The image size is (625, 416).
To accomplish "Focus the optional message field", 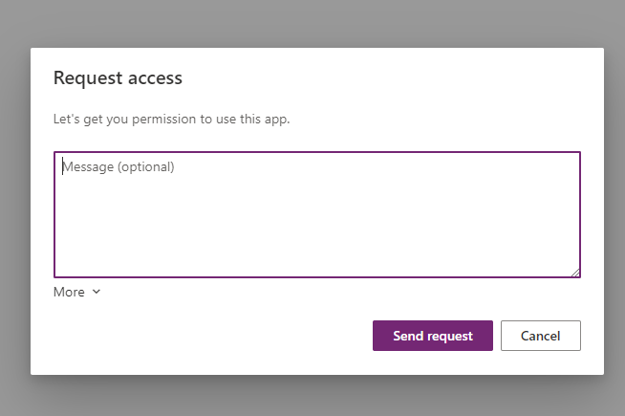I will click(316, 214).
